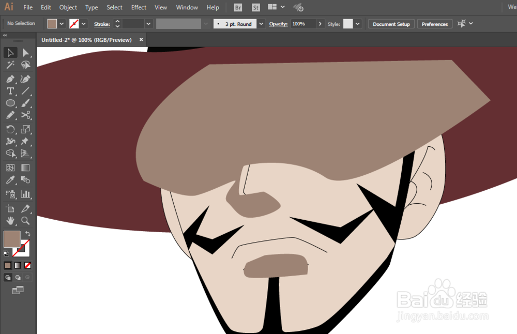This screenshot has height=334, width=517.
Task: Swap fill and stroke colors
Action: coord(28,233)
